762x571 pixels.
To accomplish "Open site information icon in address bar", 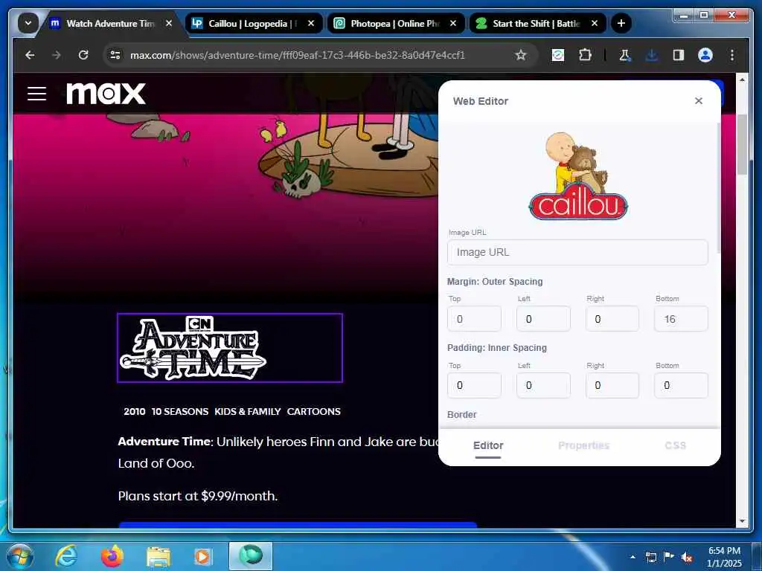I will [x=115, y=55].
